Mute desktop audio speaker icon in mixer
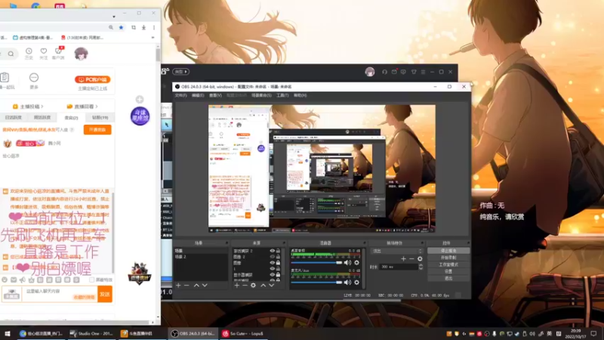This screenshot has height=340, width=604. 347,262
